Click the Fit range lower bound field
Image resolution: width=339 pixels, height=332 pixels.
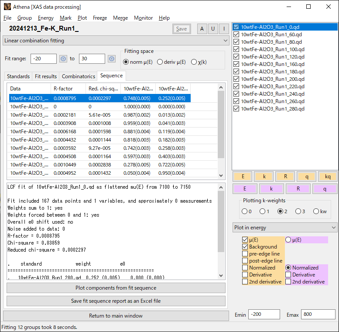(x=44, y=59)
